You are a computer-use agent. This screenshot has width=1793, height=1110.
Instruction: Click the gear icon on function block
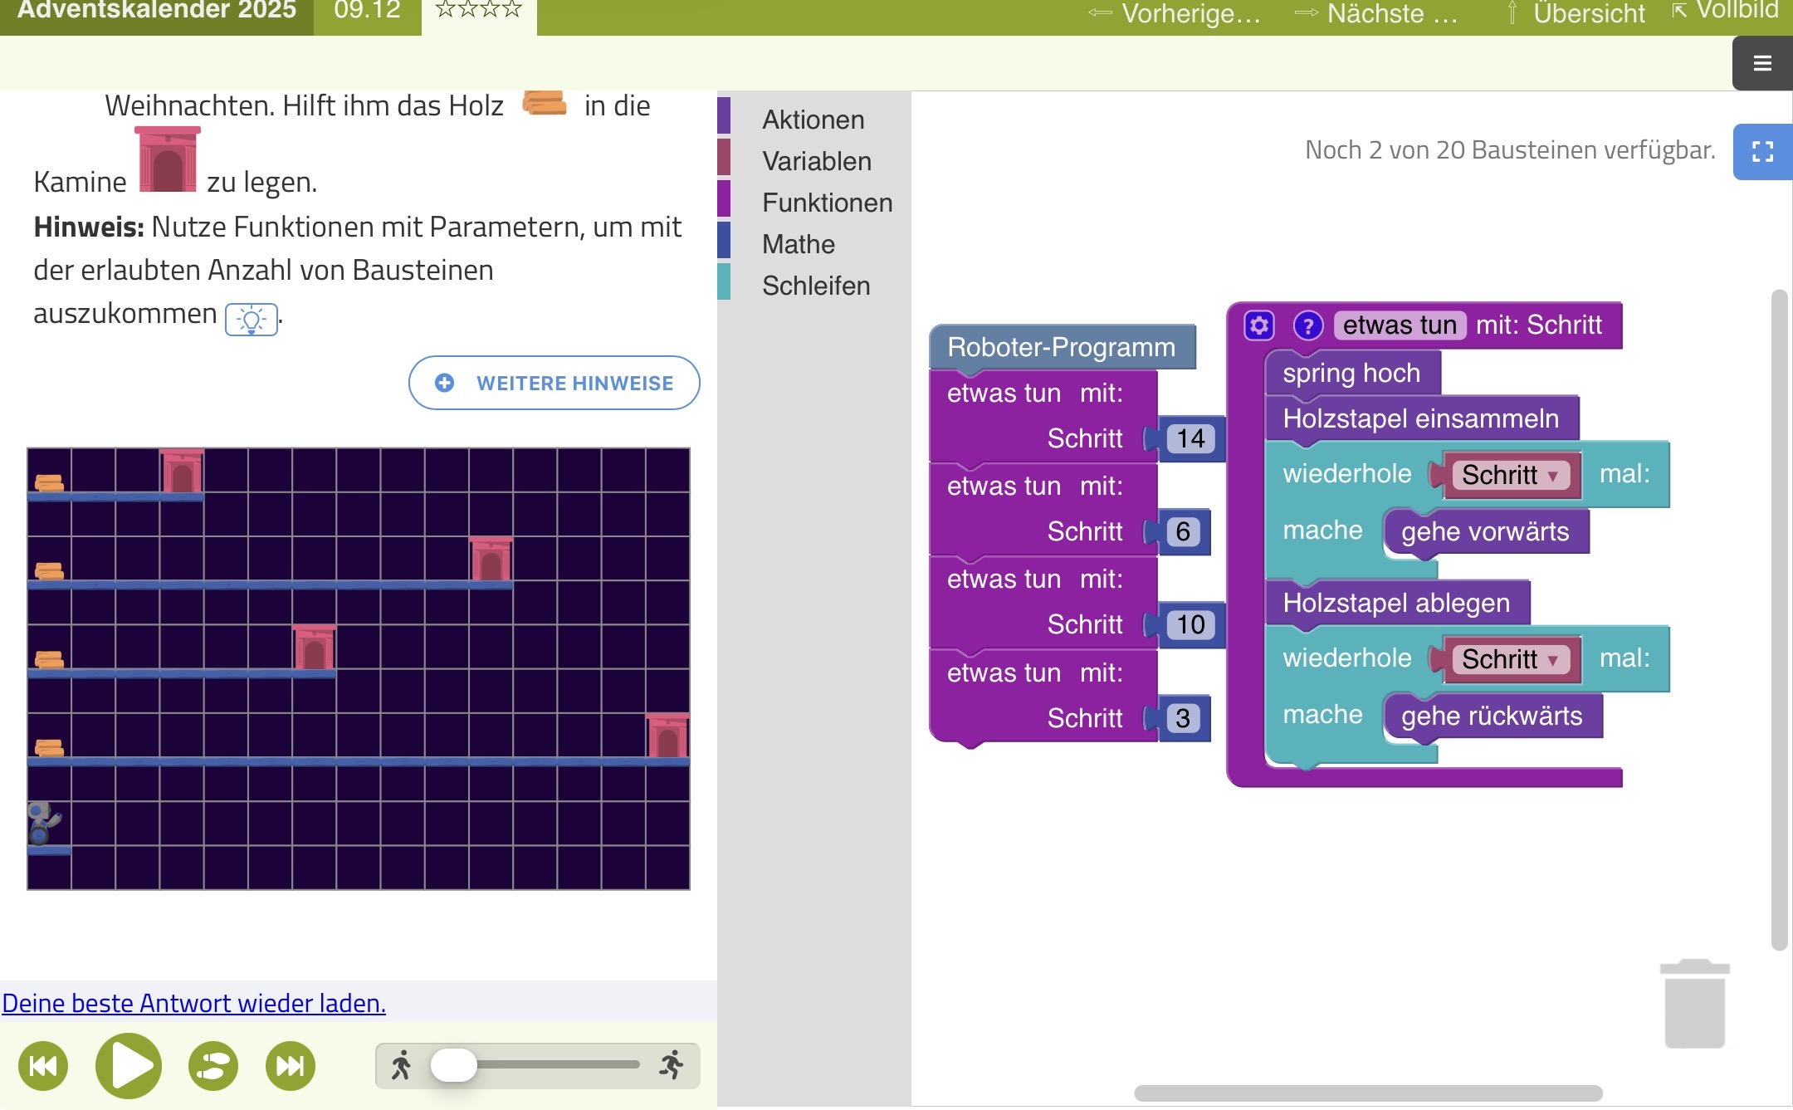coord(1258,325)
